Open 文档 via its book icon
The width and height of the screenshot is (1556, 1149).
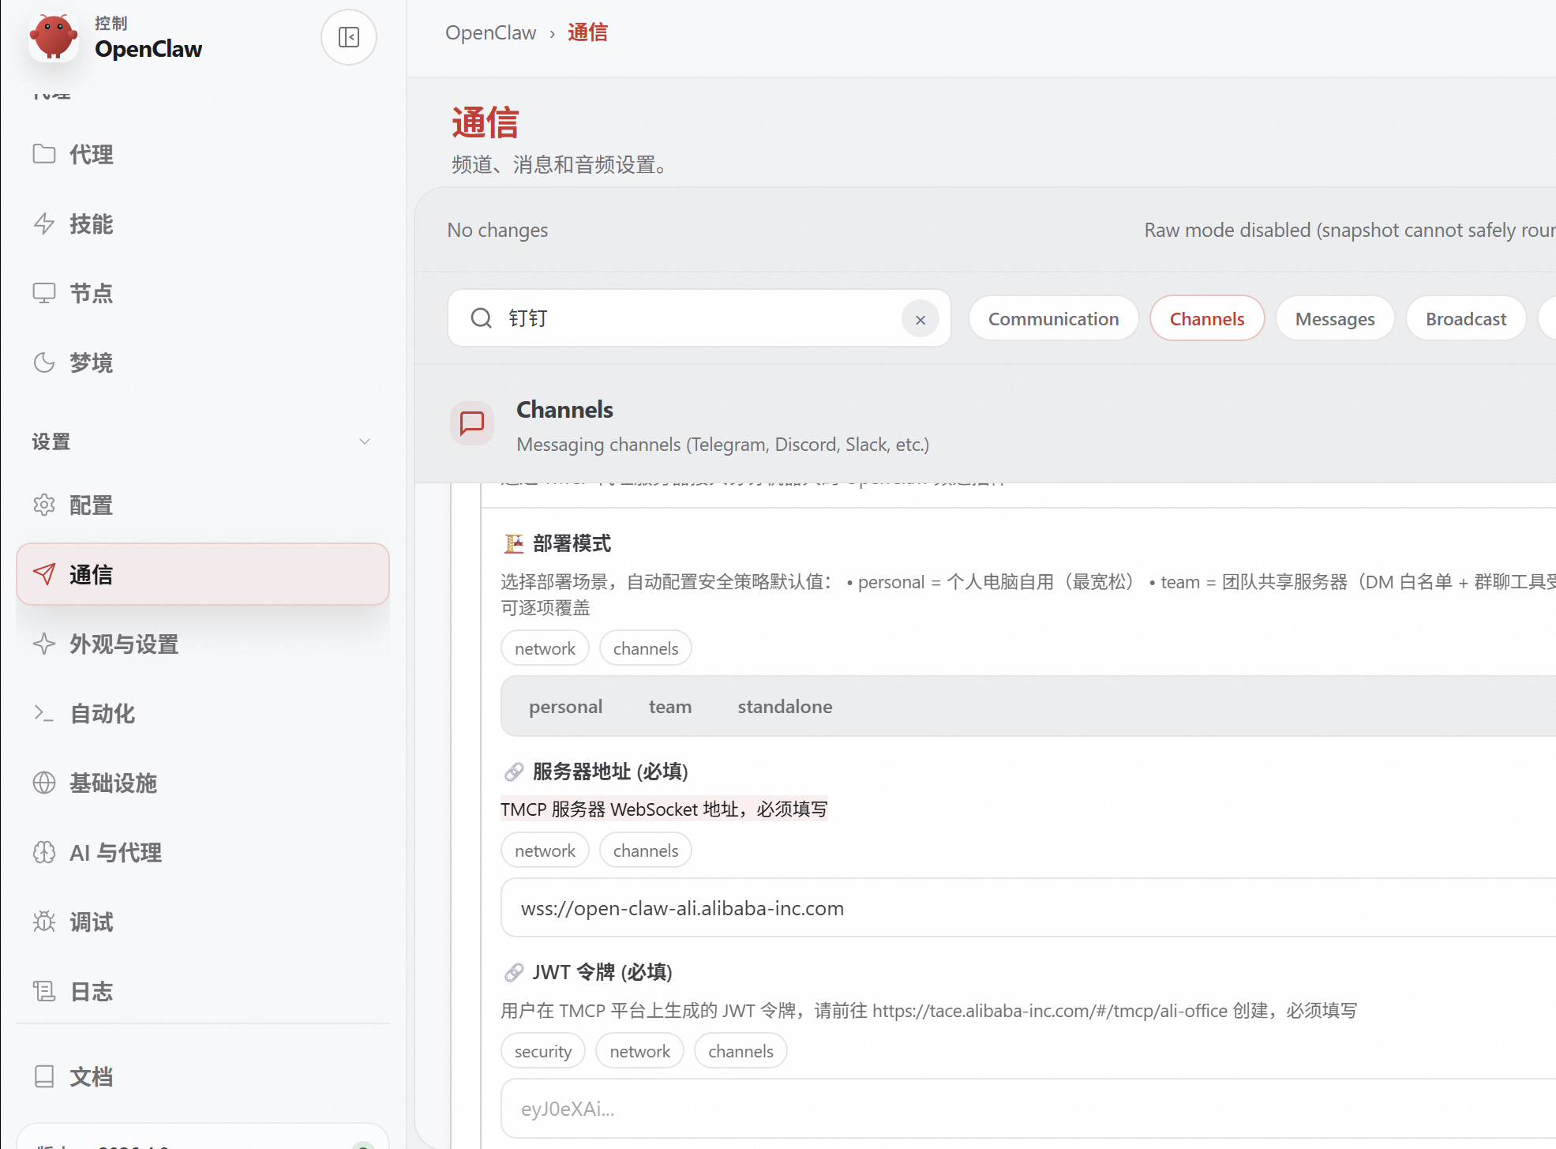[x=44, y=1076]
